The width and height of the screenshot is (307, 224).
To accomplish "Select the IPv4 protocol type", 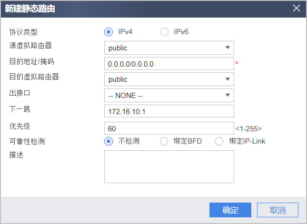I will point(109,32).
